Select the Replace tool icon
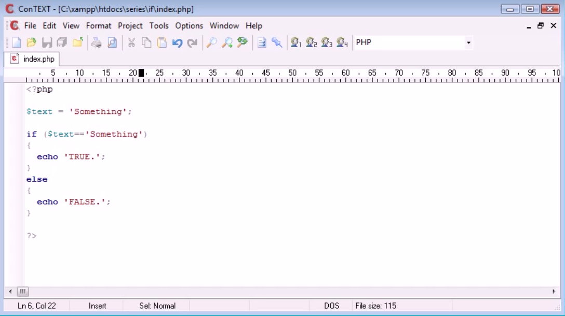 click(241, 43)
